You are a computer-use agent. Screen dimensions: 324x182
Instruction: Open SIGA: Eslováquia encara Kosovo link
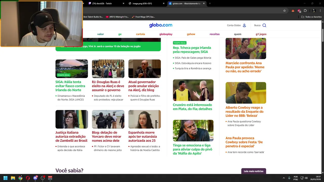(193, 63)
